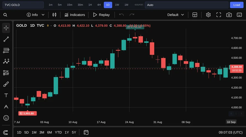Click the Load button
This screenshot has width=246, height=137.
point(237,5)
